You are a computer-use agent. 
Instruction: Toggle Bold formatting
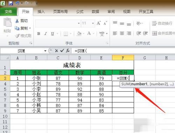[x=38, y=34]
